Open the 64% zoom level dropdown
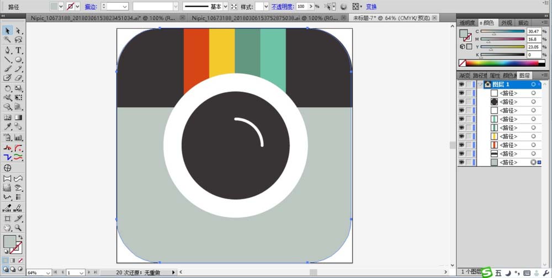 (48, 272)
